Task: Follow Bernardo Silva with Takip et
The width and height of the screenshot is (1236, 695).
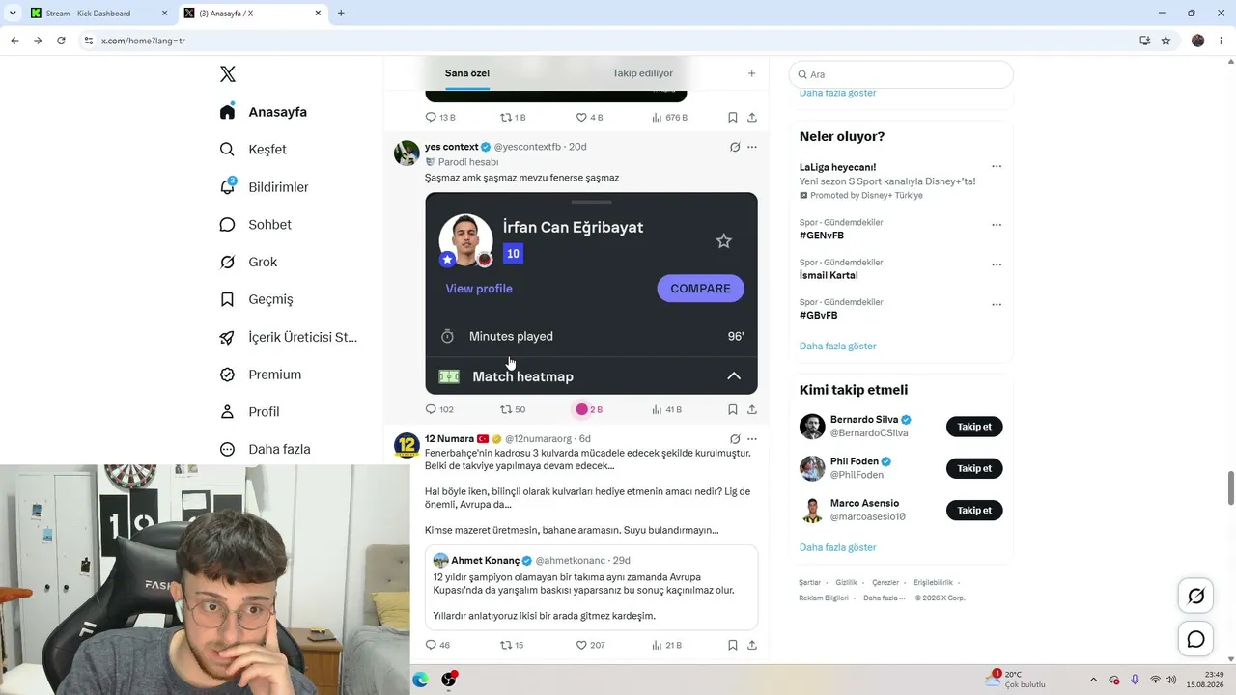Action: click(x=974, y=427)
